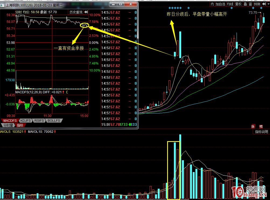Add stock via 加自选 button
This screenshot has width=270, height=200.
(220, 4)
